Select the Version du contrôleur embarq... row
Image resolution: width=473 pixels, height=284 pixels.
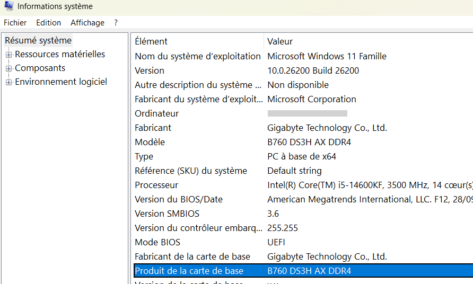click(x=198, y=228)
